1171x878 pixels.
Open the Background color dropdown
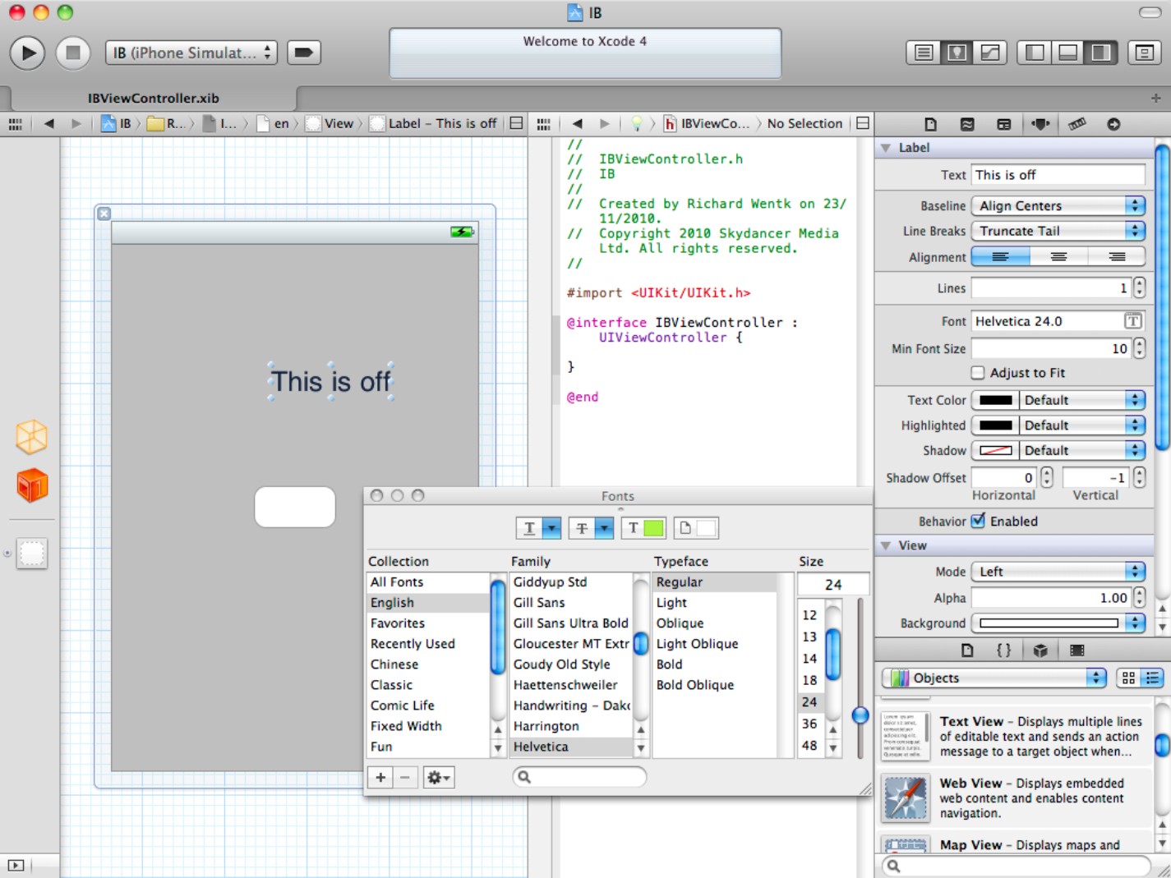pyautogui.click(x=1058, y=623)
